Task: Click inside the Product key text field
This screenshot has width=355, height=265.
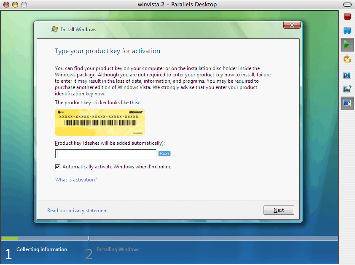Action: 105,154
